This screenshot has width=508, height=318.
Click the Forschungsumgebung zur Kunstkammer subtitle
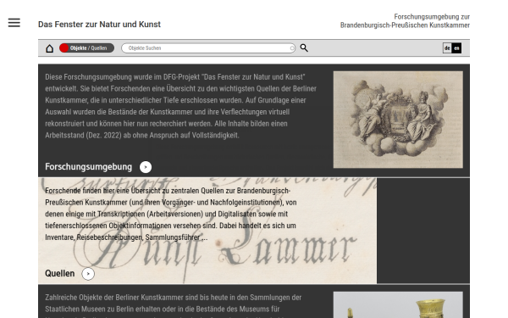pos(405,20)
